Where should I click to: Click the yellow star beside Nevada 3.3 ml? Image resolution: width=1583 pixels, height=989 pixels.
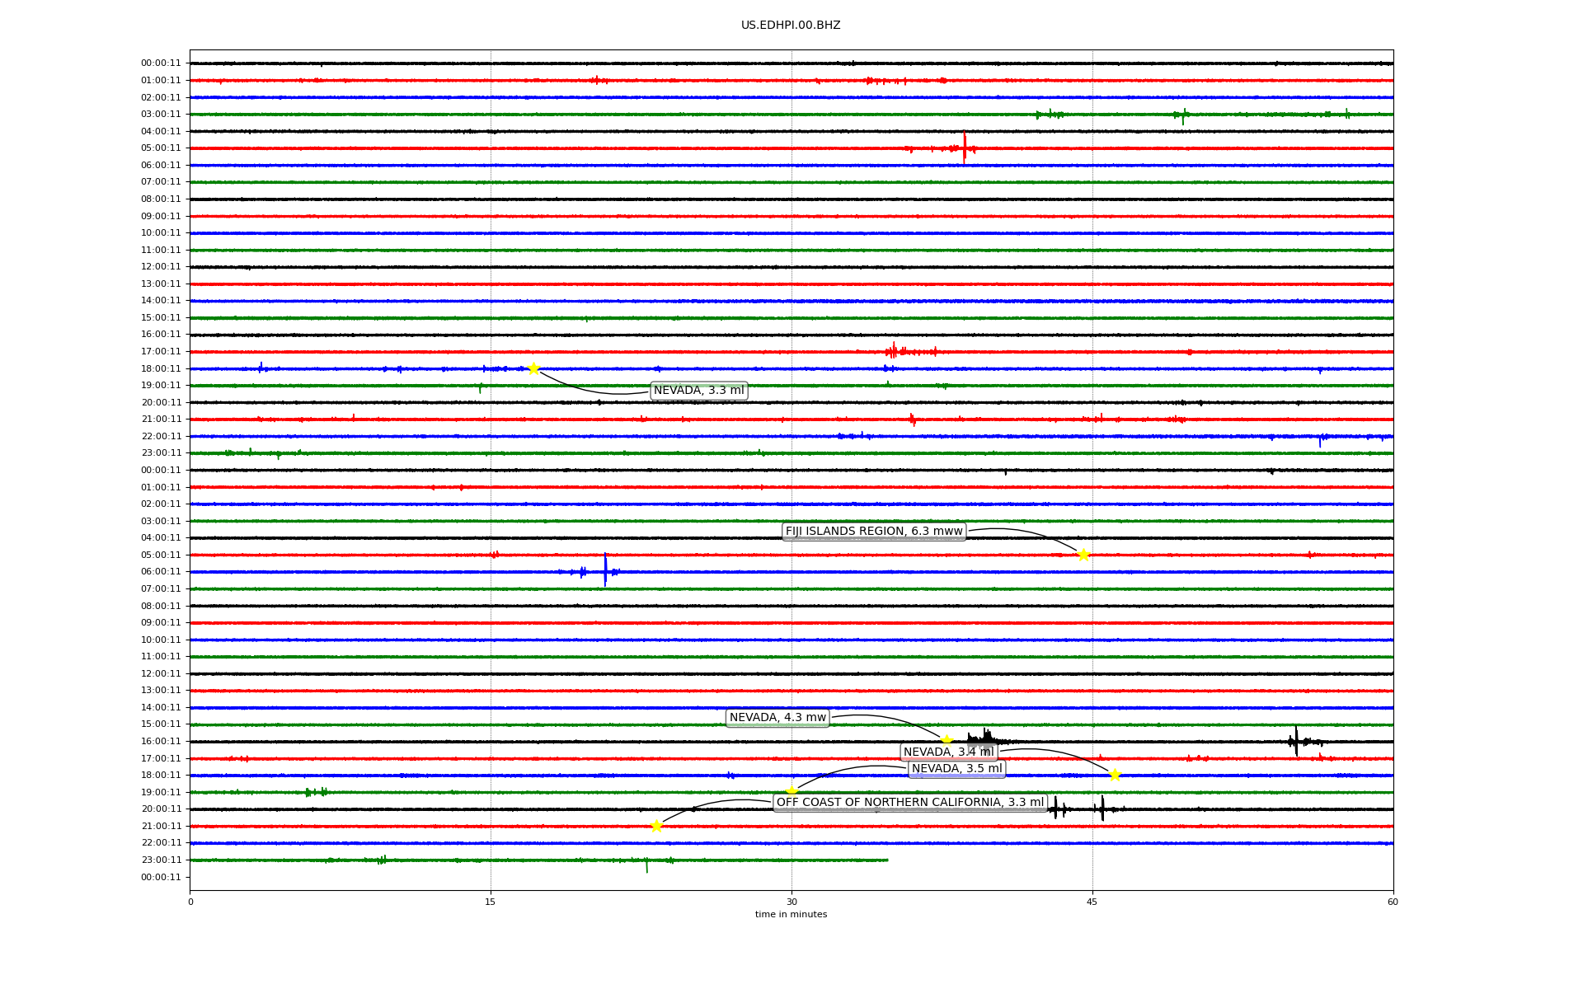[x=533, y=368]
